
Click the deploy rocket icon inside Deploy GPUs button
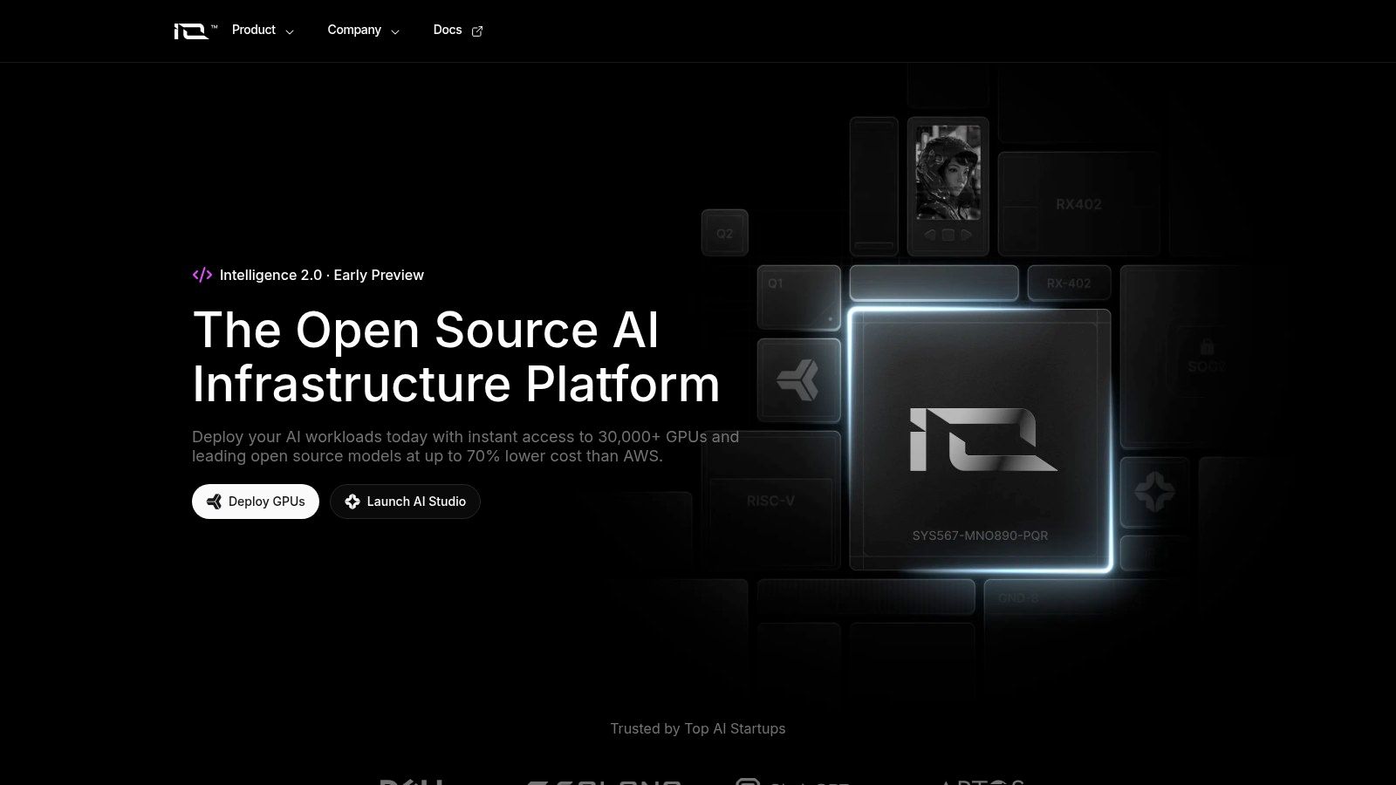tap(212, 502)
